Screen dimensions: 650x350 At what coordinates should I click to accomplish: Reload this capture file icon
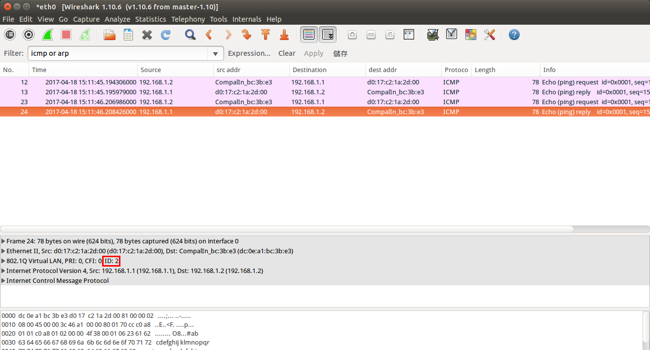tap(165, 35)
